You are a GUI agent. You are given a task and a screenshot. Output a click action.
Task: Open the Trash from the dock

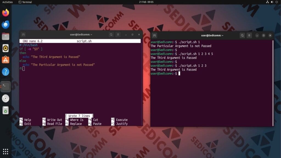[x=5, y=110]
